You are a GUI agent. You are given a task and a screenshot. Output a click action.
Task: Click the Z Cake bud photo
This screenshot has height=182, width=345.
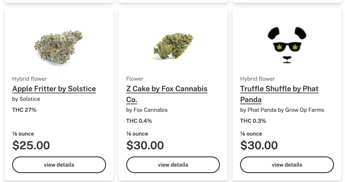click(173, 45)
